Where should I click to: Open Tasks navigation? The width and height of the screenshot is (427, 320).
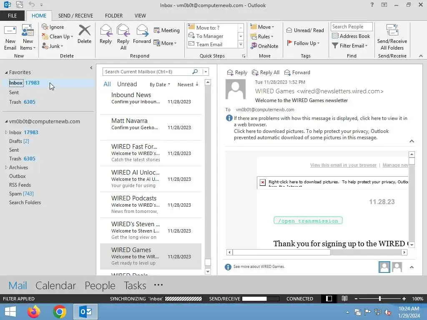135,285
